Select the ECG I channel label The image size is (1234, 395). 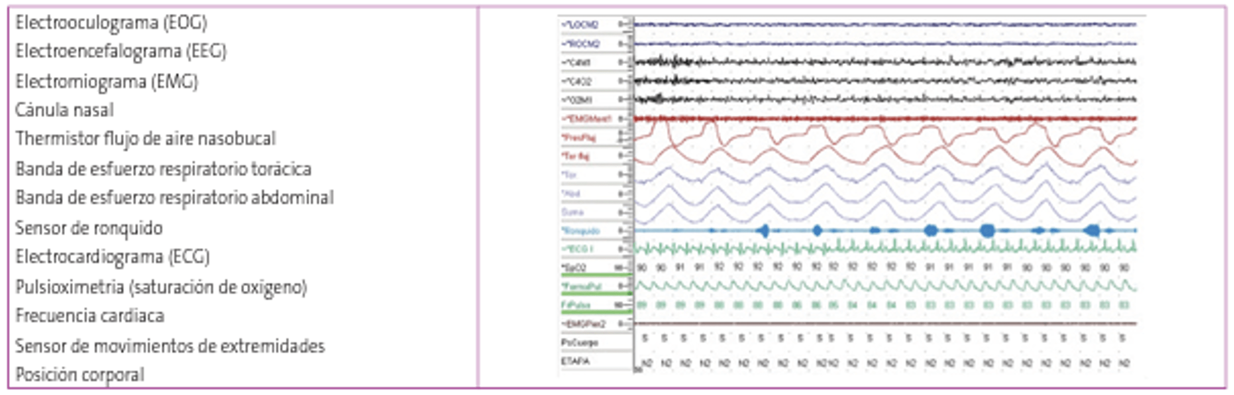[577, 249]
